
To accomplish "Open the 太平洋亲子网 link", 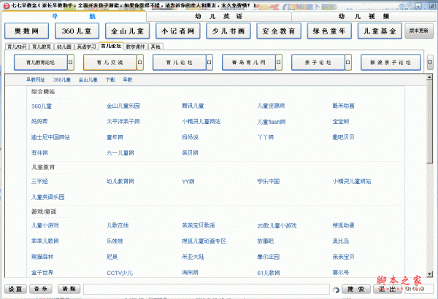I will pyautogui.click(x=123, y=122).
